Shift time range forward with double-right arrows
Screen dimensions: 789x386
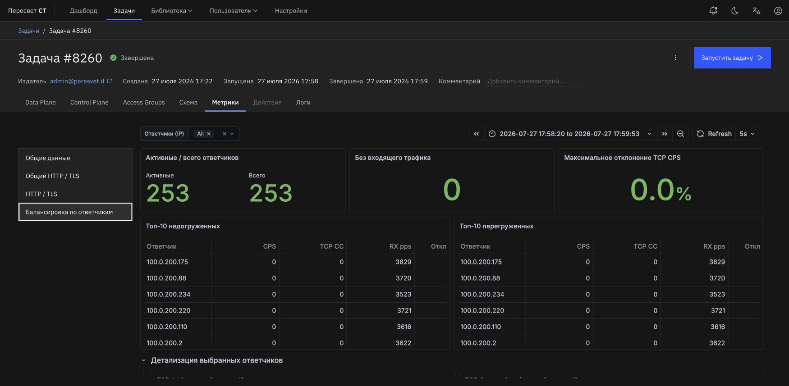click(665, 134)
